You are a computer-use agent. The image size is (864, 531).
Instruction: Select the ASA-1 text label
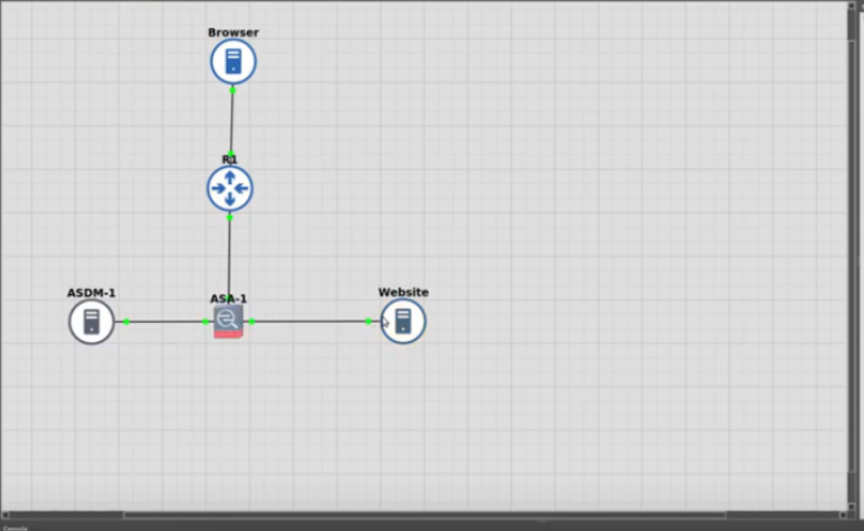click(x=229, y=299)
